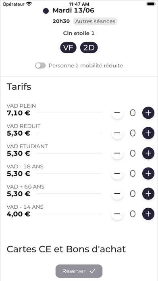Reduce VAD - 18 ANS ticket quantity
The height and width of the screenshot is (281, 158).
pos(117,174)
